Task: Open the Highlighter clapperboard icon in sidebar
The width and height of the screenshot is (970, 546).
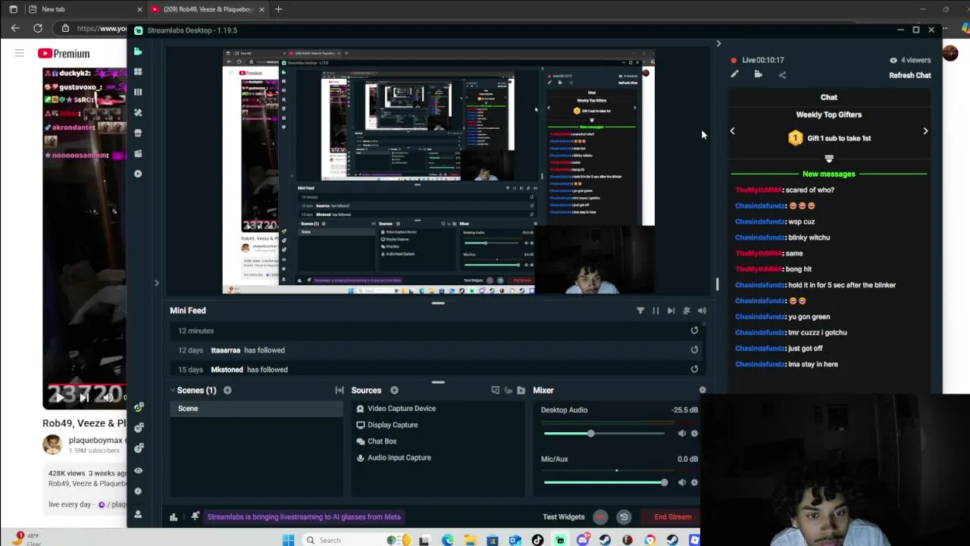Action: pos(137,153)
